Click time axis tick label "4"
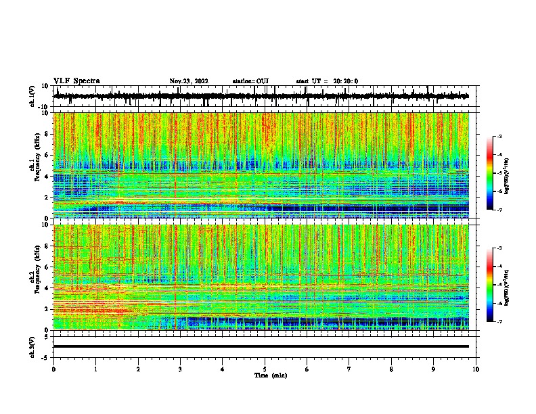 223,369
